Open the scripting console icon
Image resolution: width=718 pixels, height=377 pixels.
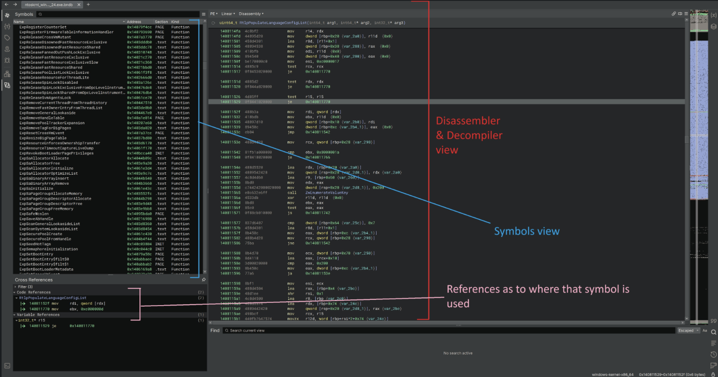(x=7, y=366)
